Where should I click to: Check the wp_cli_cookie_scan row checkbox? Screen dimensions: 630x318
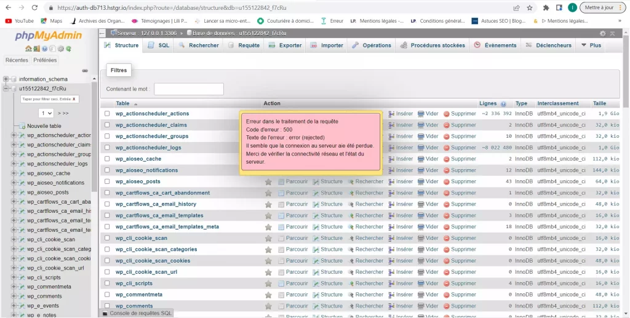coord(107,238)
